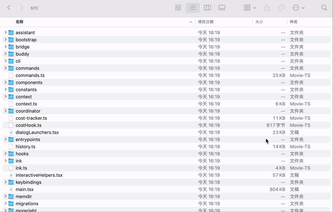The width and height of the screenshot is (333, 212).
Task: Select the main.tsx file
Action: click(25, 189)
